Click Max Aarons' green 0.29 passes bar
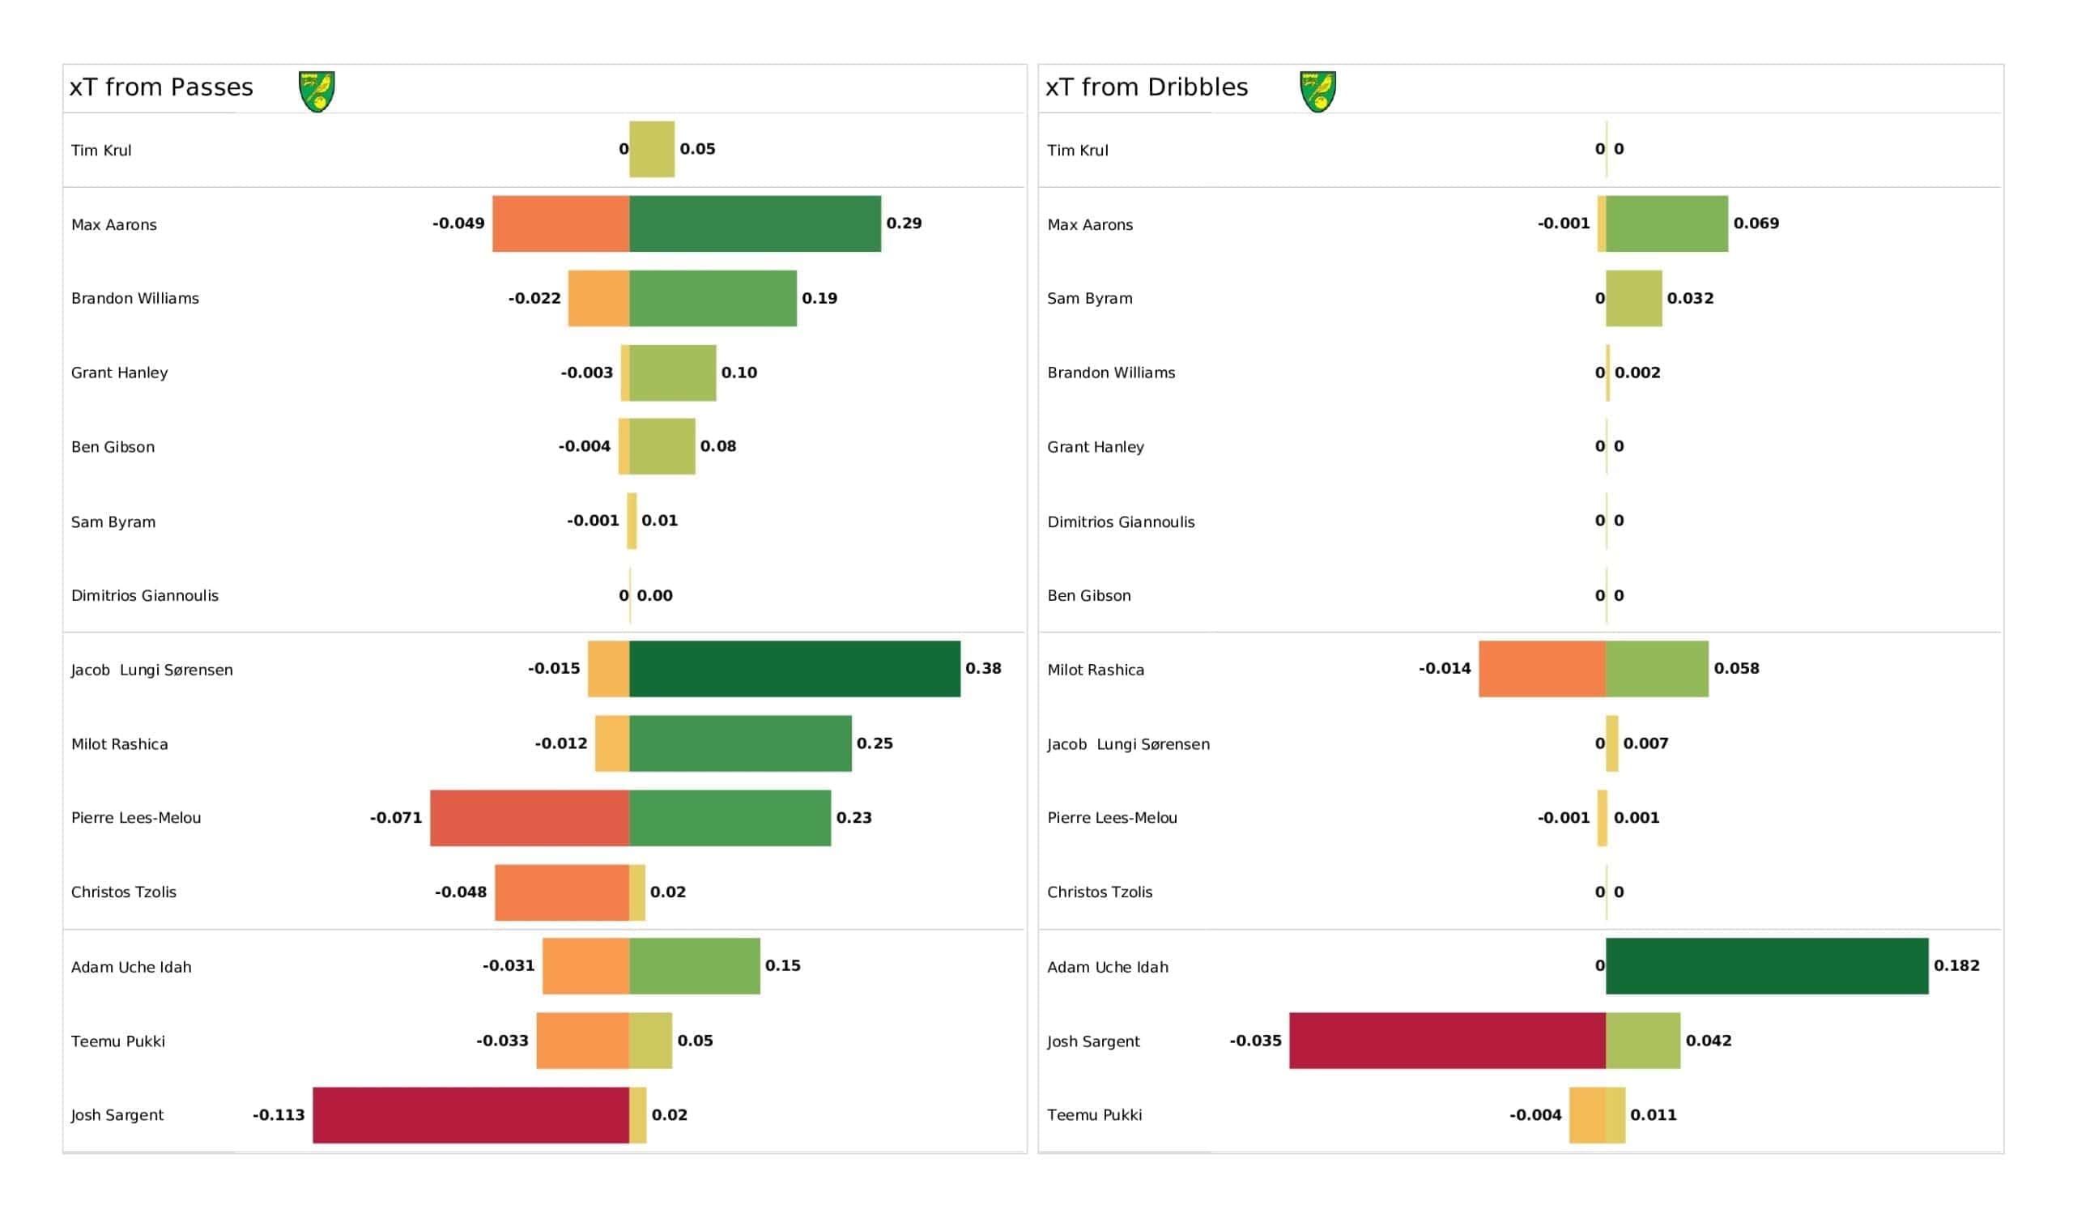Image resolution: width=2073 pixels, height=1218 pixels. (x=756, y=223)
